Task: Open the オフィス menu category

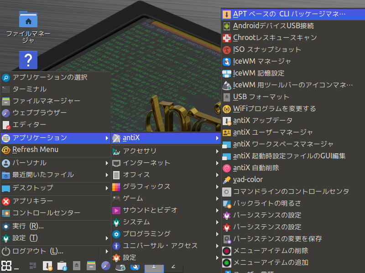Action: [x=166, y=175]
